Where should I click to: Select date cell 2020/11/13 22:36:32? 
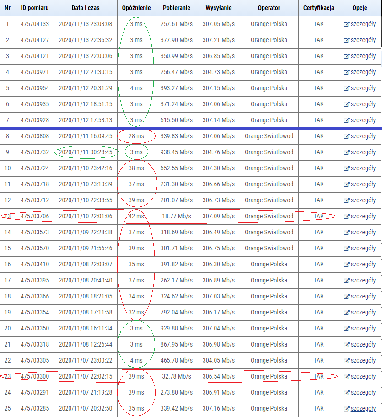pyautogui.click(x=86, y=40)
